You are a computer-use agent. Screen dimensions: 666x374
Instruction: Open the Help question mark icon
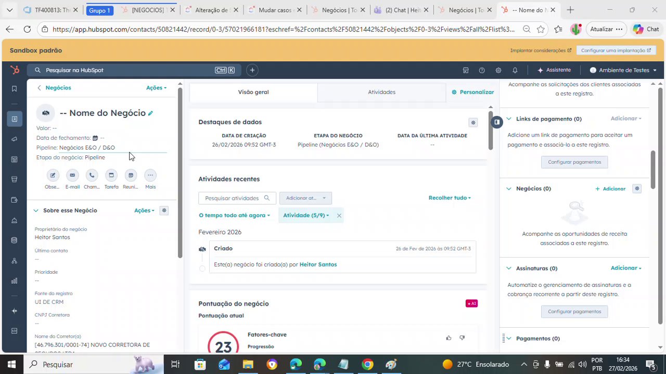pos(482,70)
